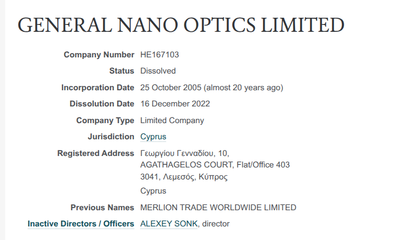Click the previous name MERLION TRADE WORLDWIDE LIMITED
408x240 pixels.
[218, 208]
